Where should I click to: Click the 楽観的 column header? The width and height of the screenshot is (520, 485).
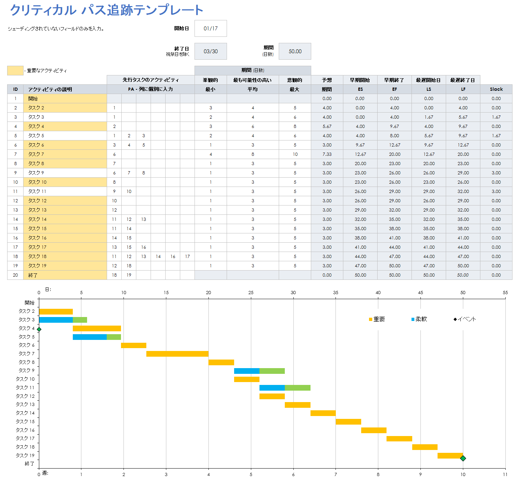tap(211, 80)
